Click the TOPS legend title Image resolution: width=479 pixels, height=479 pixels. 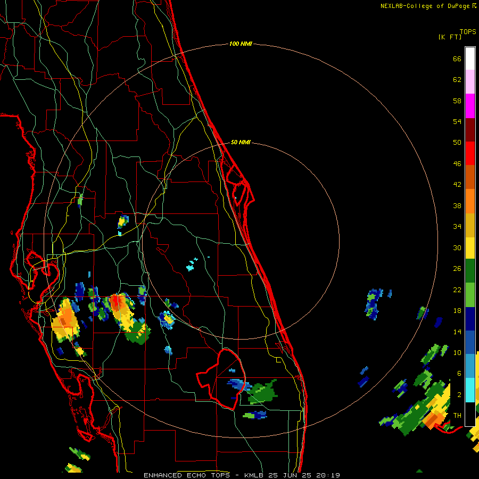tap(468, 32)
